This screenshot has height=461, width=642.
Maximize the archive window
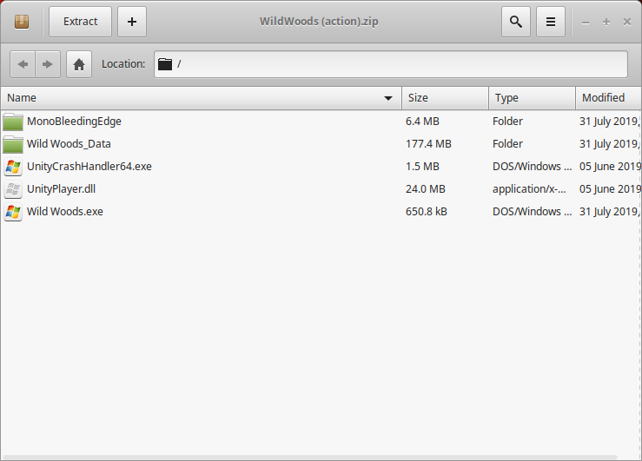(606, 22)
